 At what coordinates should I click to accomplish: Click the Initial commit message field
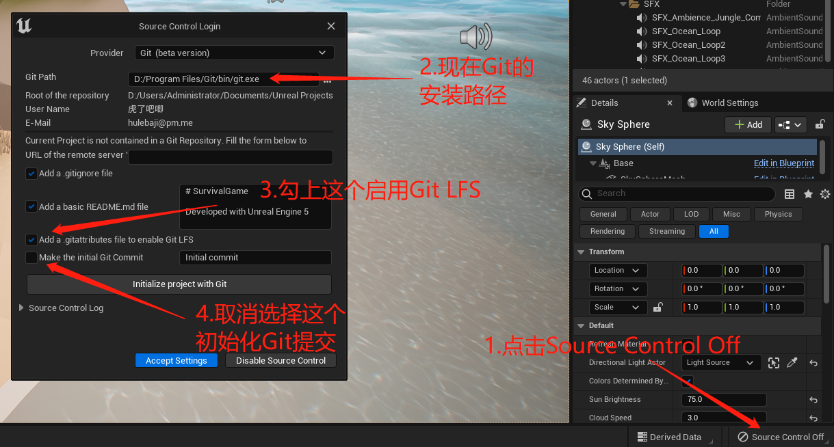coord(255,258)
